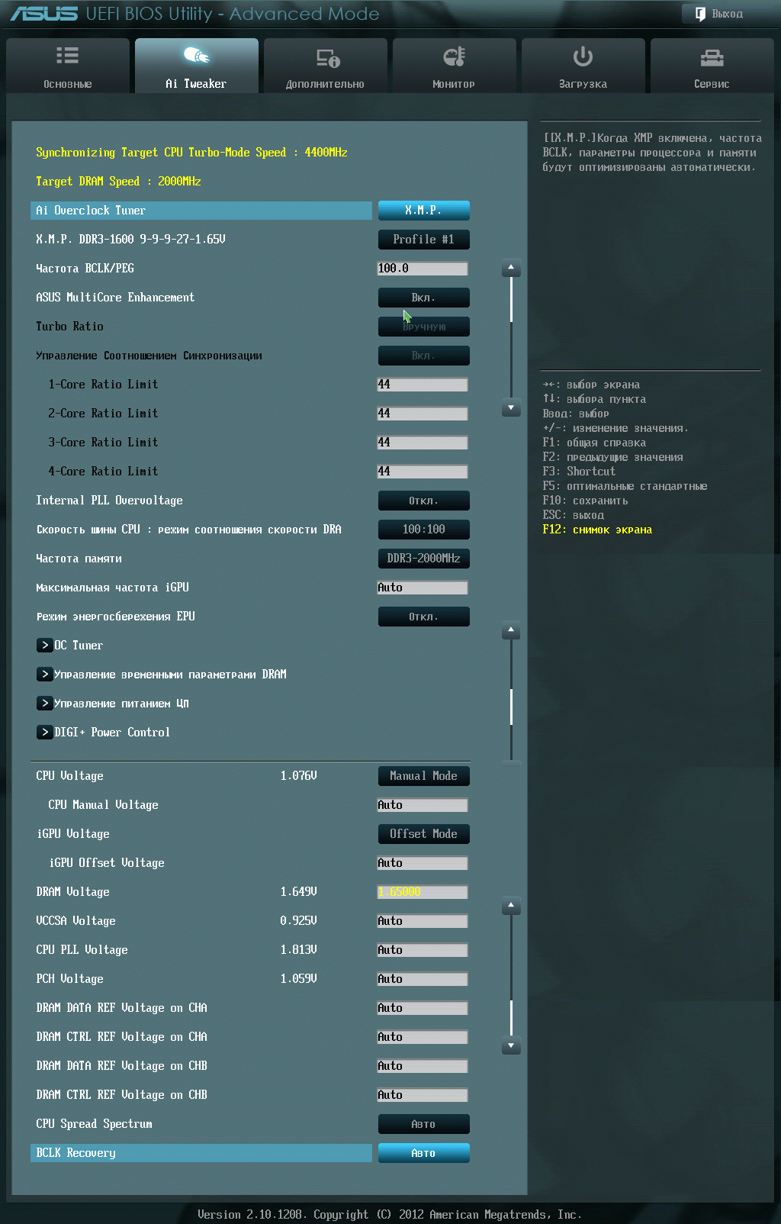Select the Ai Overclock Tuner row label
The width and height of the screenshot is (781, 1224).
point(201,211)
